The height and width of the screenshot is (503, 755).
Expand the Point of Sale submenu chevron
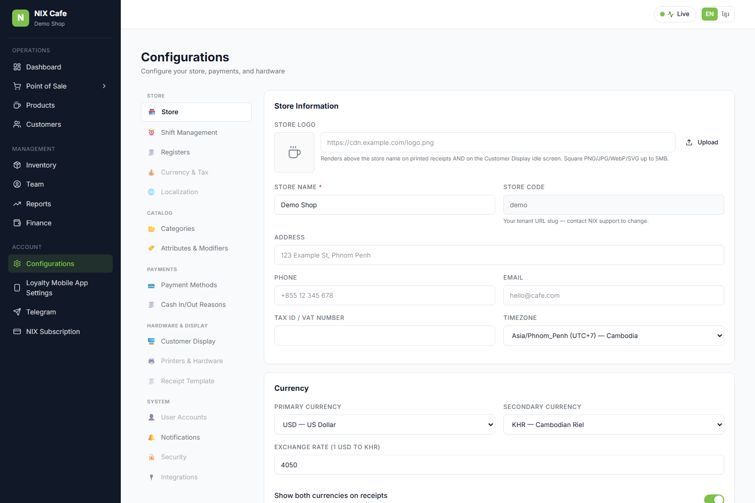(104, 86)
